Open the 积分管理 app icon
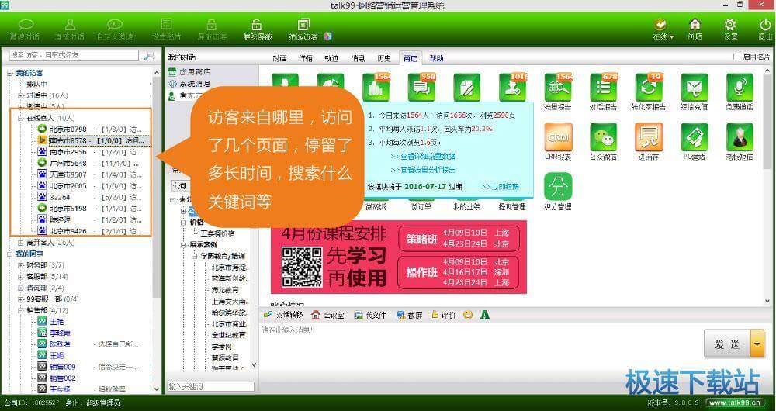The width and height of the screenshot is (776, 411). [558, 186]
